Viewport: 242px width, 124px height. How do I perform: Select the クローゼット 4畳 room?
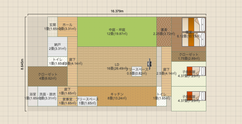(48, 76)
